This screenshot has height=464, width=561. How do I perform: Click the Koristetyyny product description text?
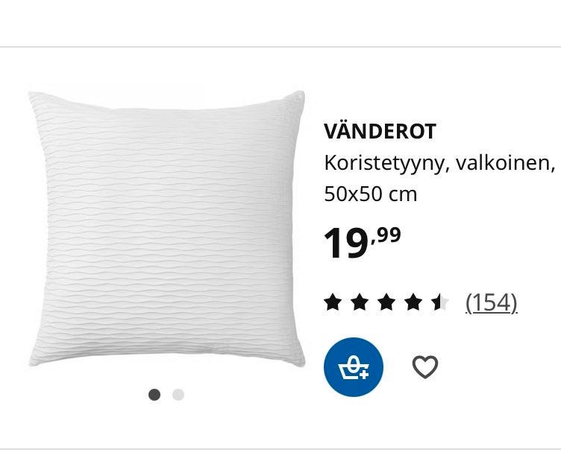click(x=384, y=164)
